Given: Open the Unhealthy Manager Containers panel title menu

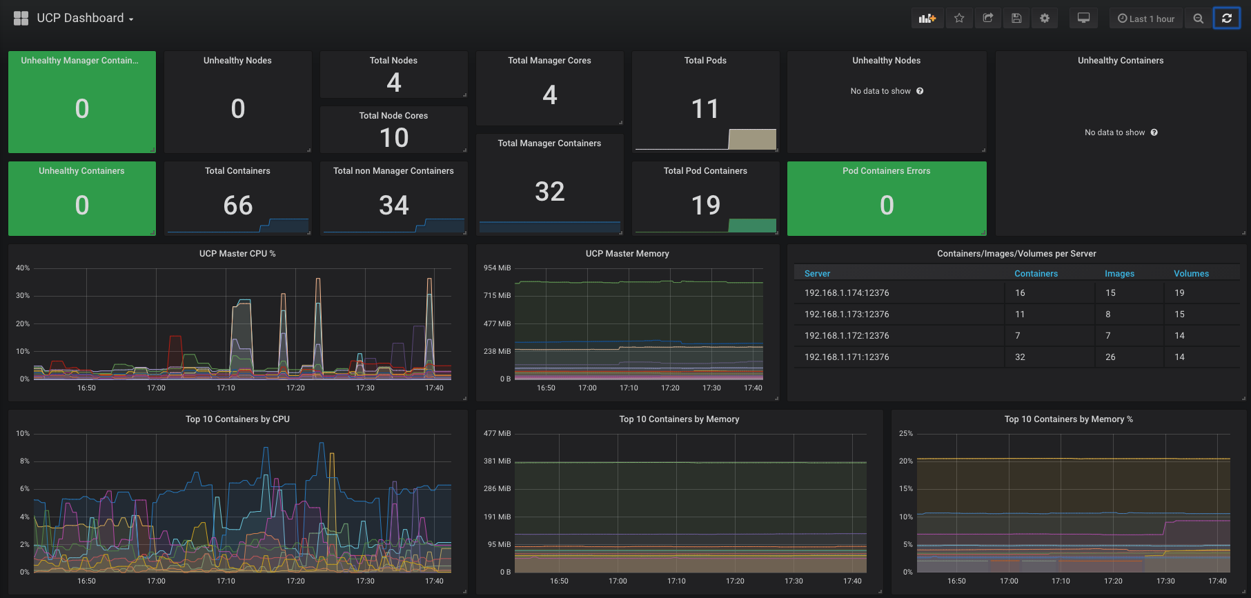Looking at the screenshot, I should click(x=80, y=61).
